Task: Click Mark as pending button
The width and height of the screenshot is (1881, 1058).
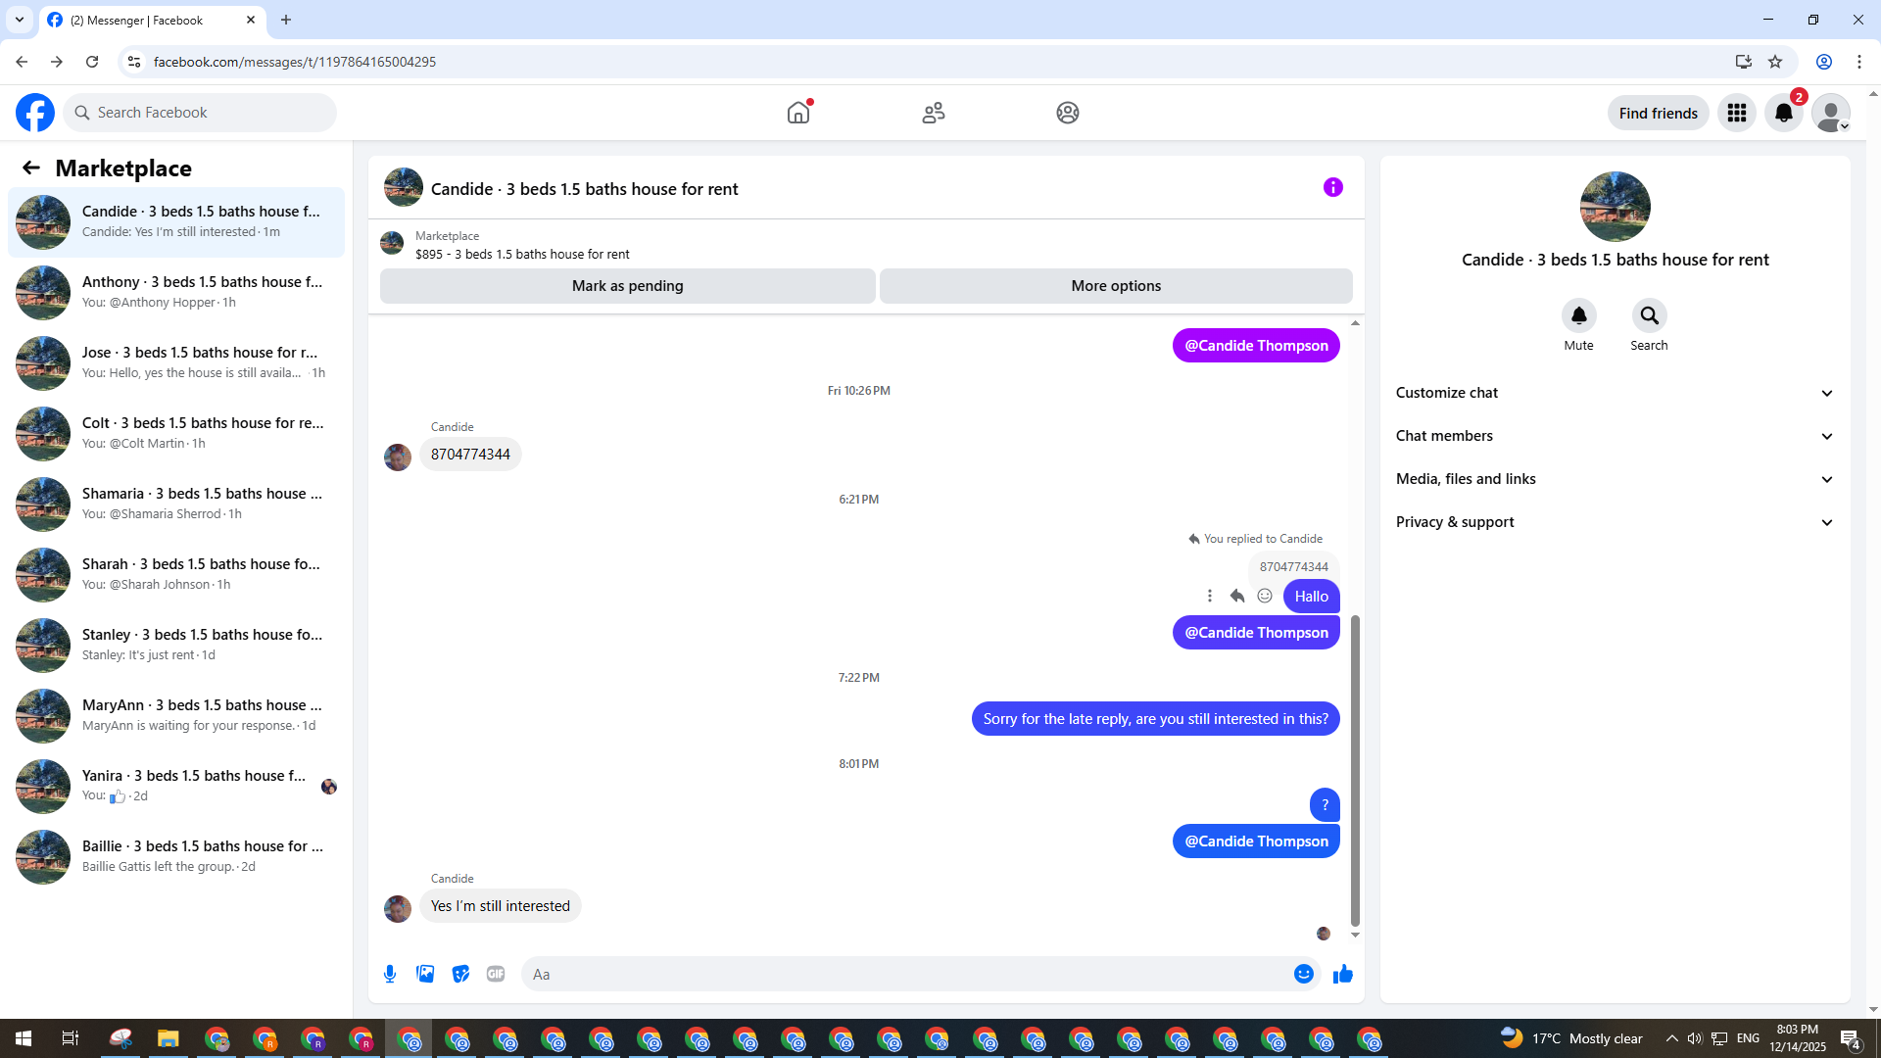Action: [x=627, y=286]
